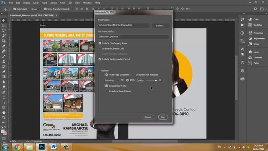Choose JPEG encoding radio button
The image size is (268, 151).
(127, 80)
